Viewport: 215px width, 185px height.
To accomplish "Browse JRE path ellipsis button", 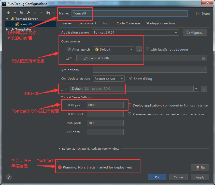I will pos(204,89).
